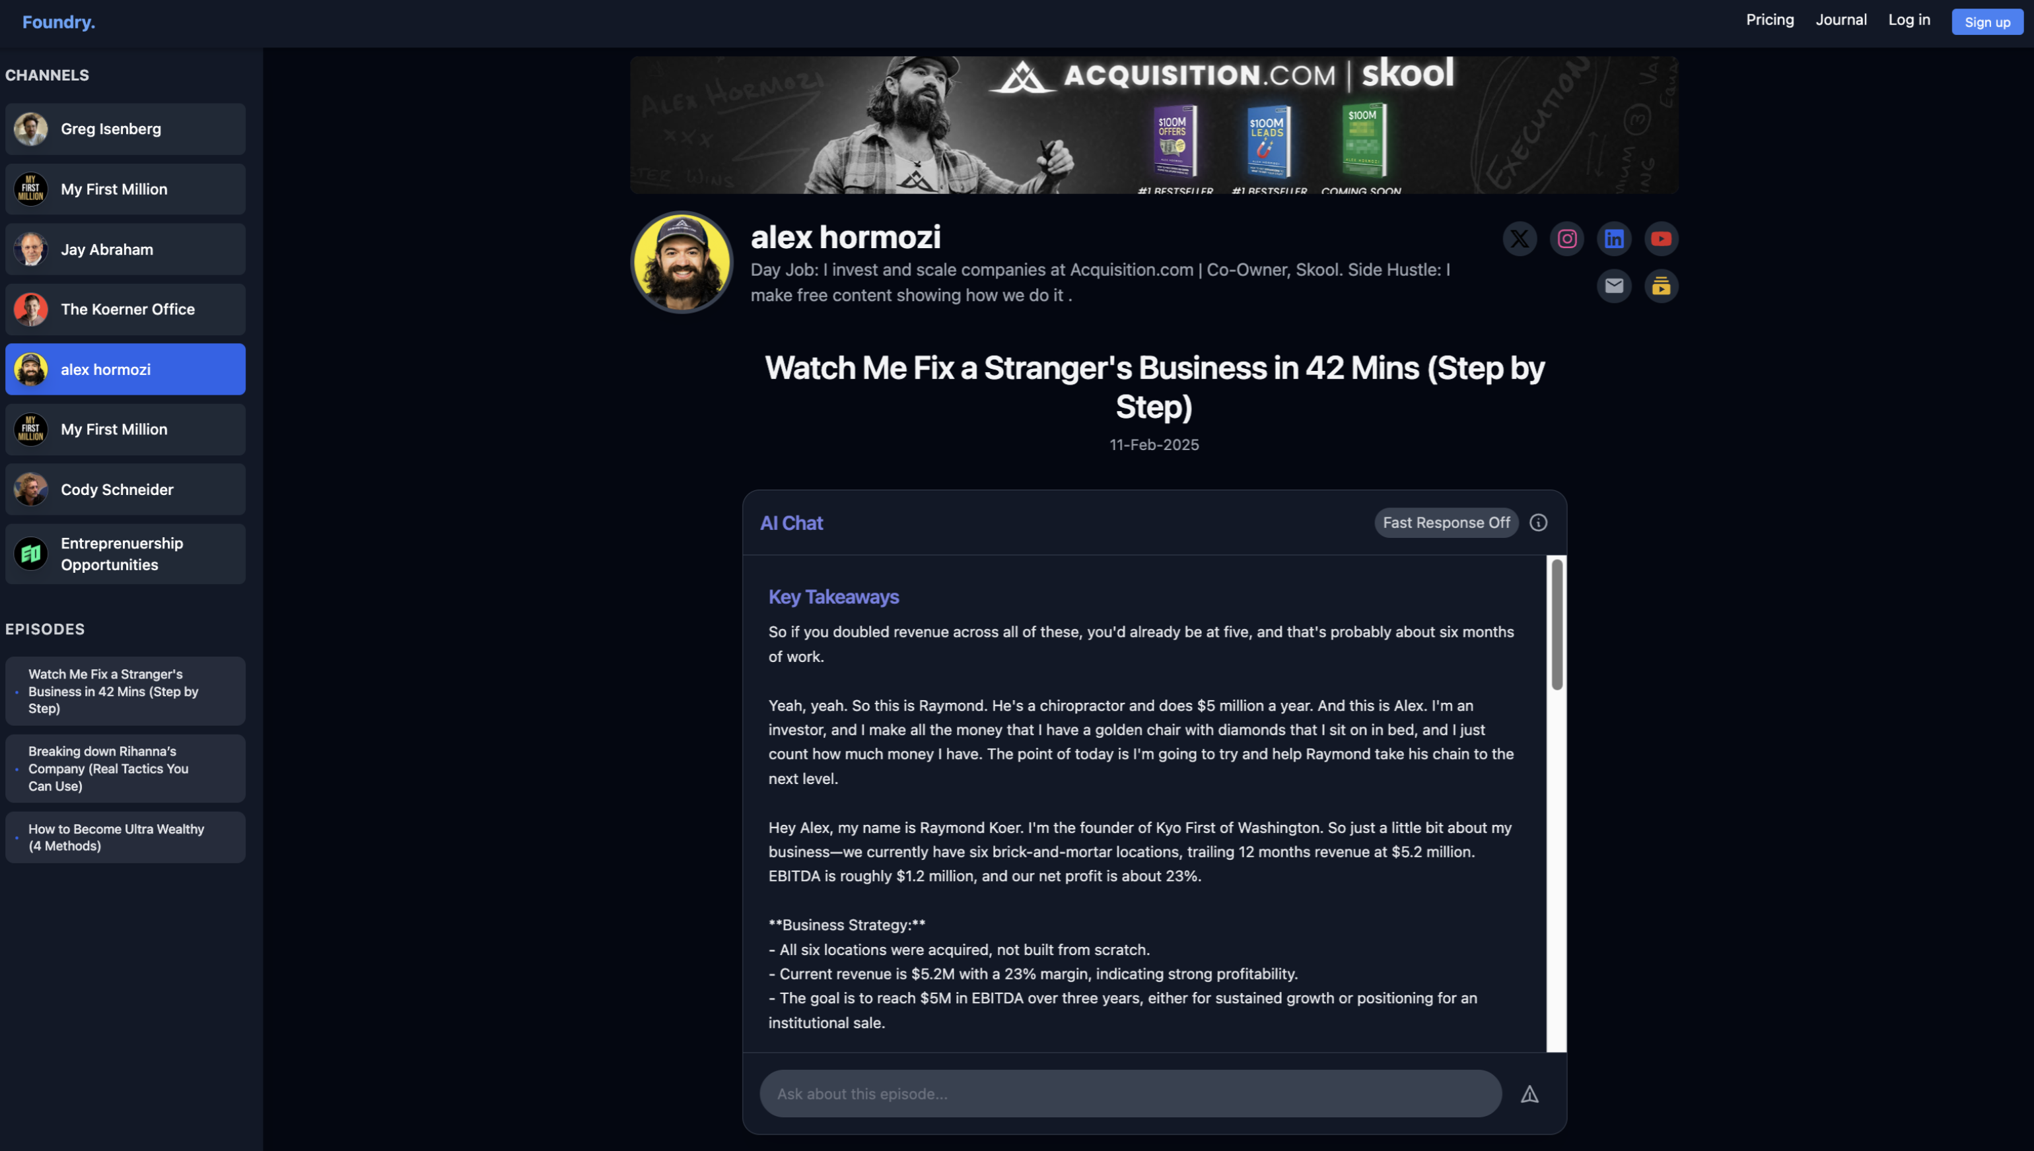Click the email envelope icon
This screenshot has height=1151, width=2034.
[x=1613, y=285]
